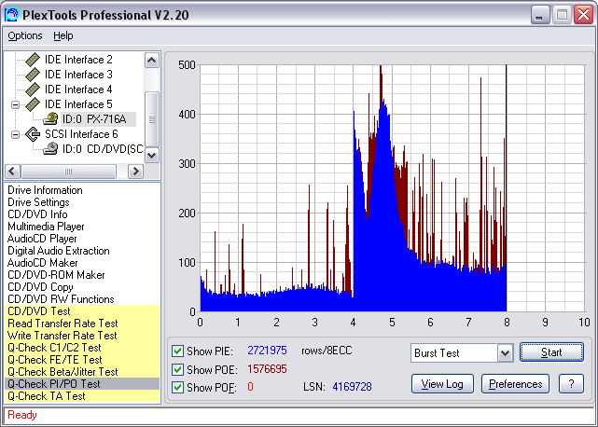Click the CD/DVD(SC drive icon
This screenshot has height=427, width=598.
click(50, 148)
